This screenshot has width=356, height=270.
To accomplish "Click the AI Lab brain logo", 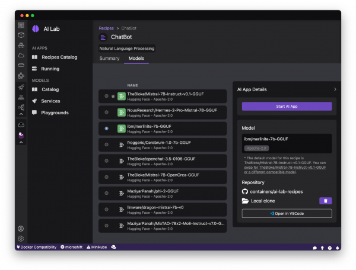I will click(x=36, y=29).
